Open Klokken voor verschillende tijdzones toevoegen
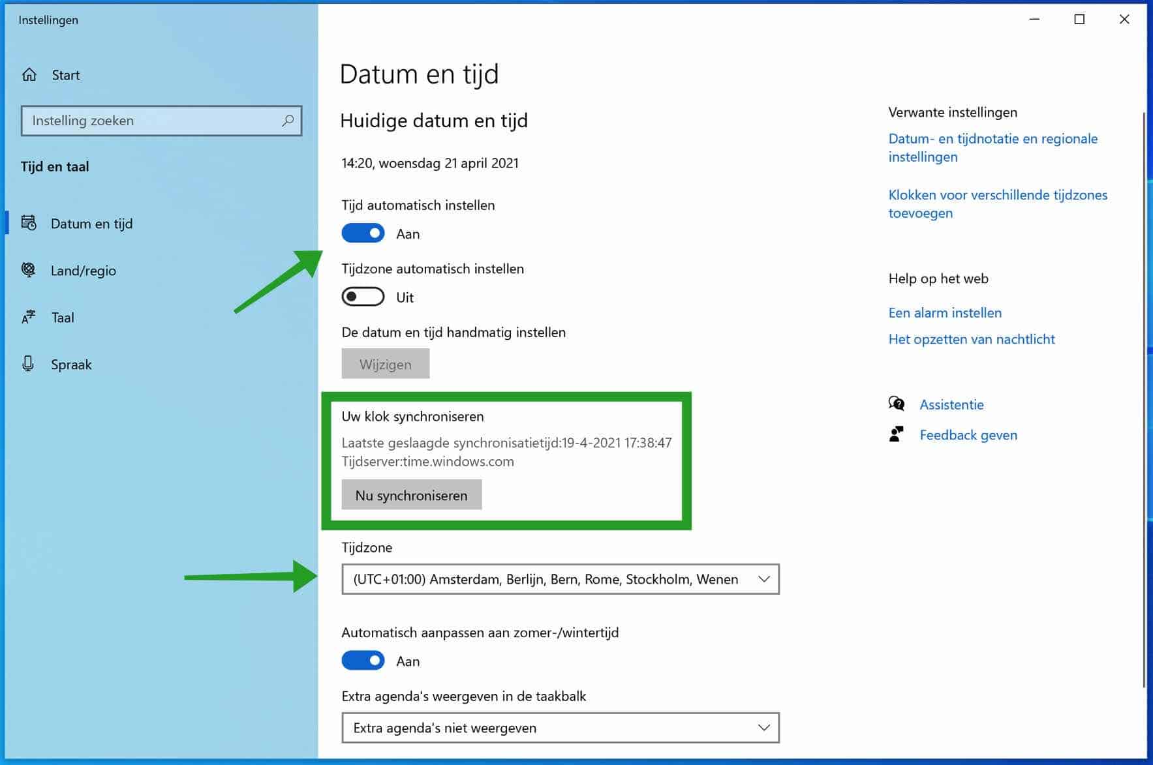 998,203
